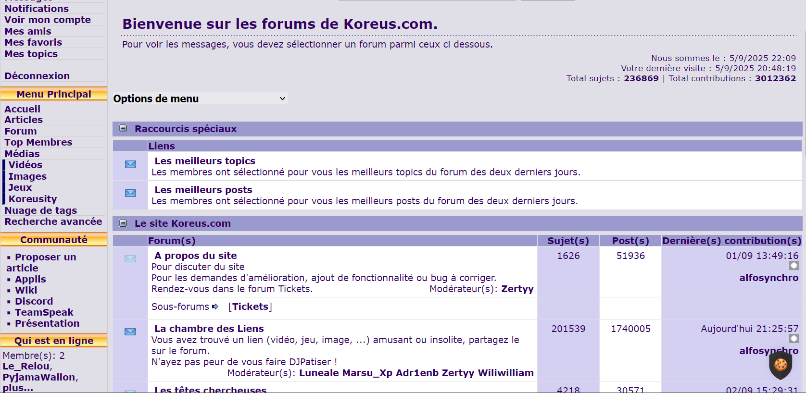
Task: Click envelope icon beside Les meilleurs topics
Action: pos(130,164)
